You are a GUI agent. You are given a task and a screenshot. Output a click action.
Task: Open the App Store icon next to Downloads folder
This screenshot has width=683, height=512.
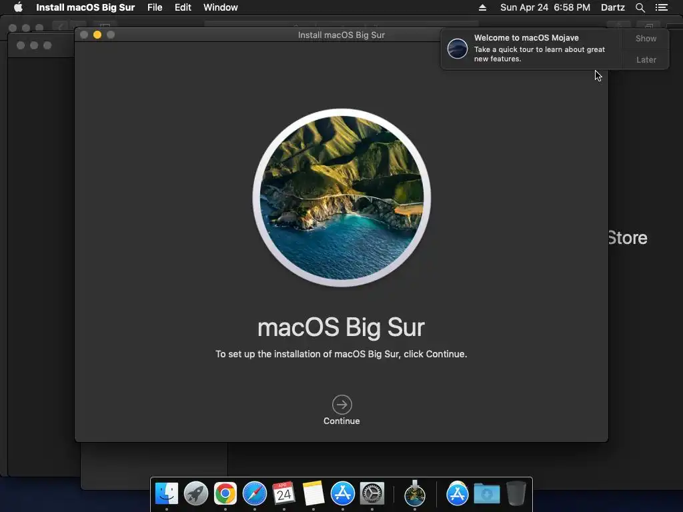click(x=458, y=493)
